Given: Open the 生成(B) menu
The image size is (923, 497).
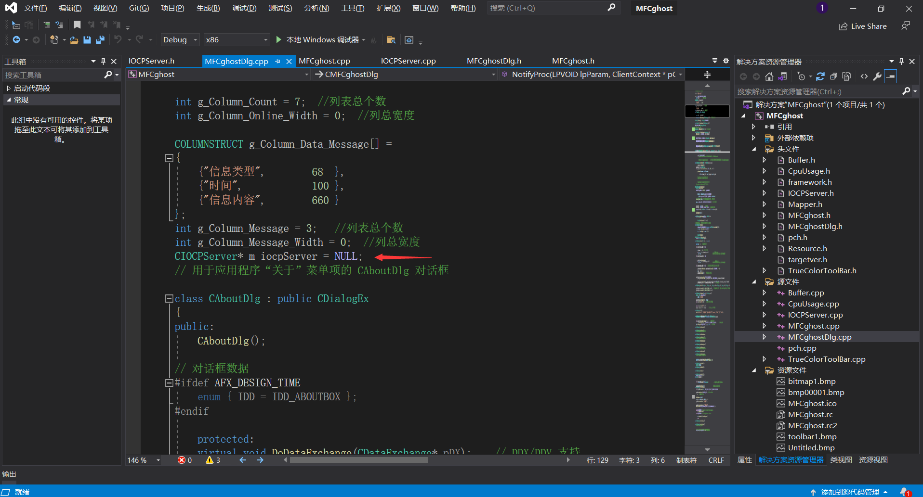Looking at the screenshot, I should [x=208, y=8].
